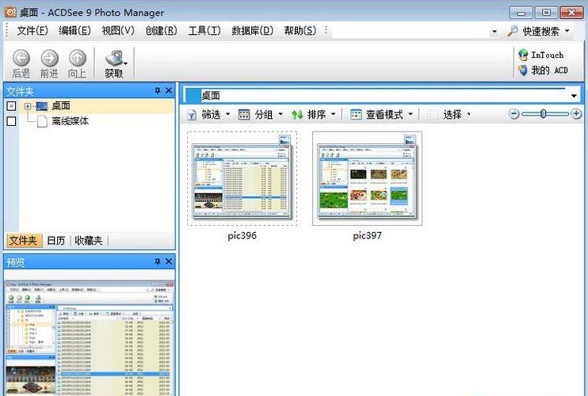Screen dimensions: 588x396
Task: Click zoom in plus icon
Action: pos(576,114)
